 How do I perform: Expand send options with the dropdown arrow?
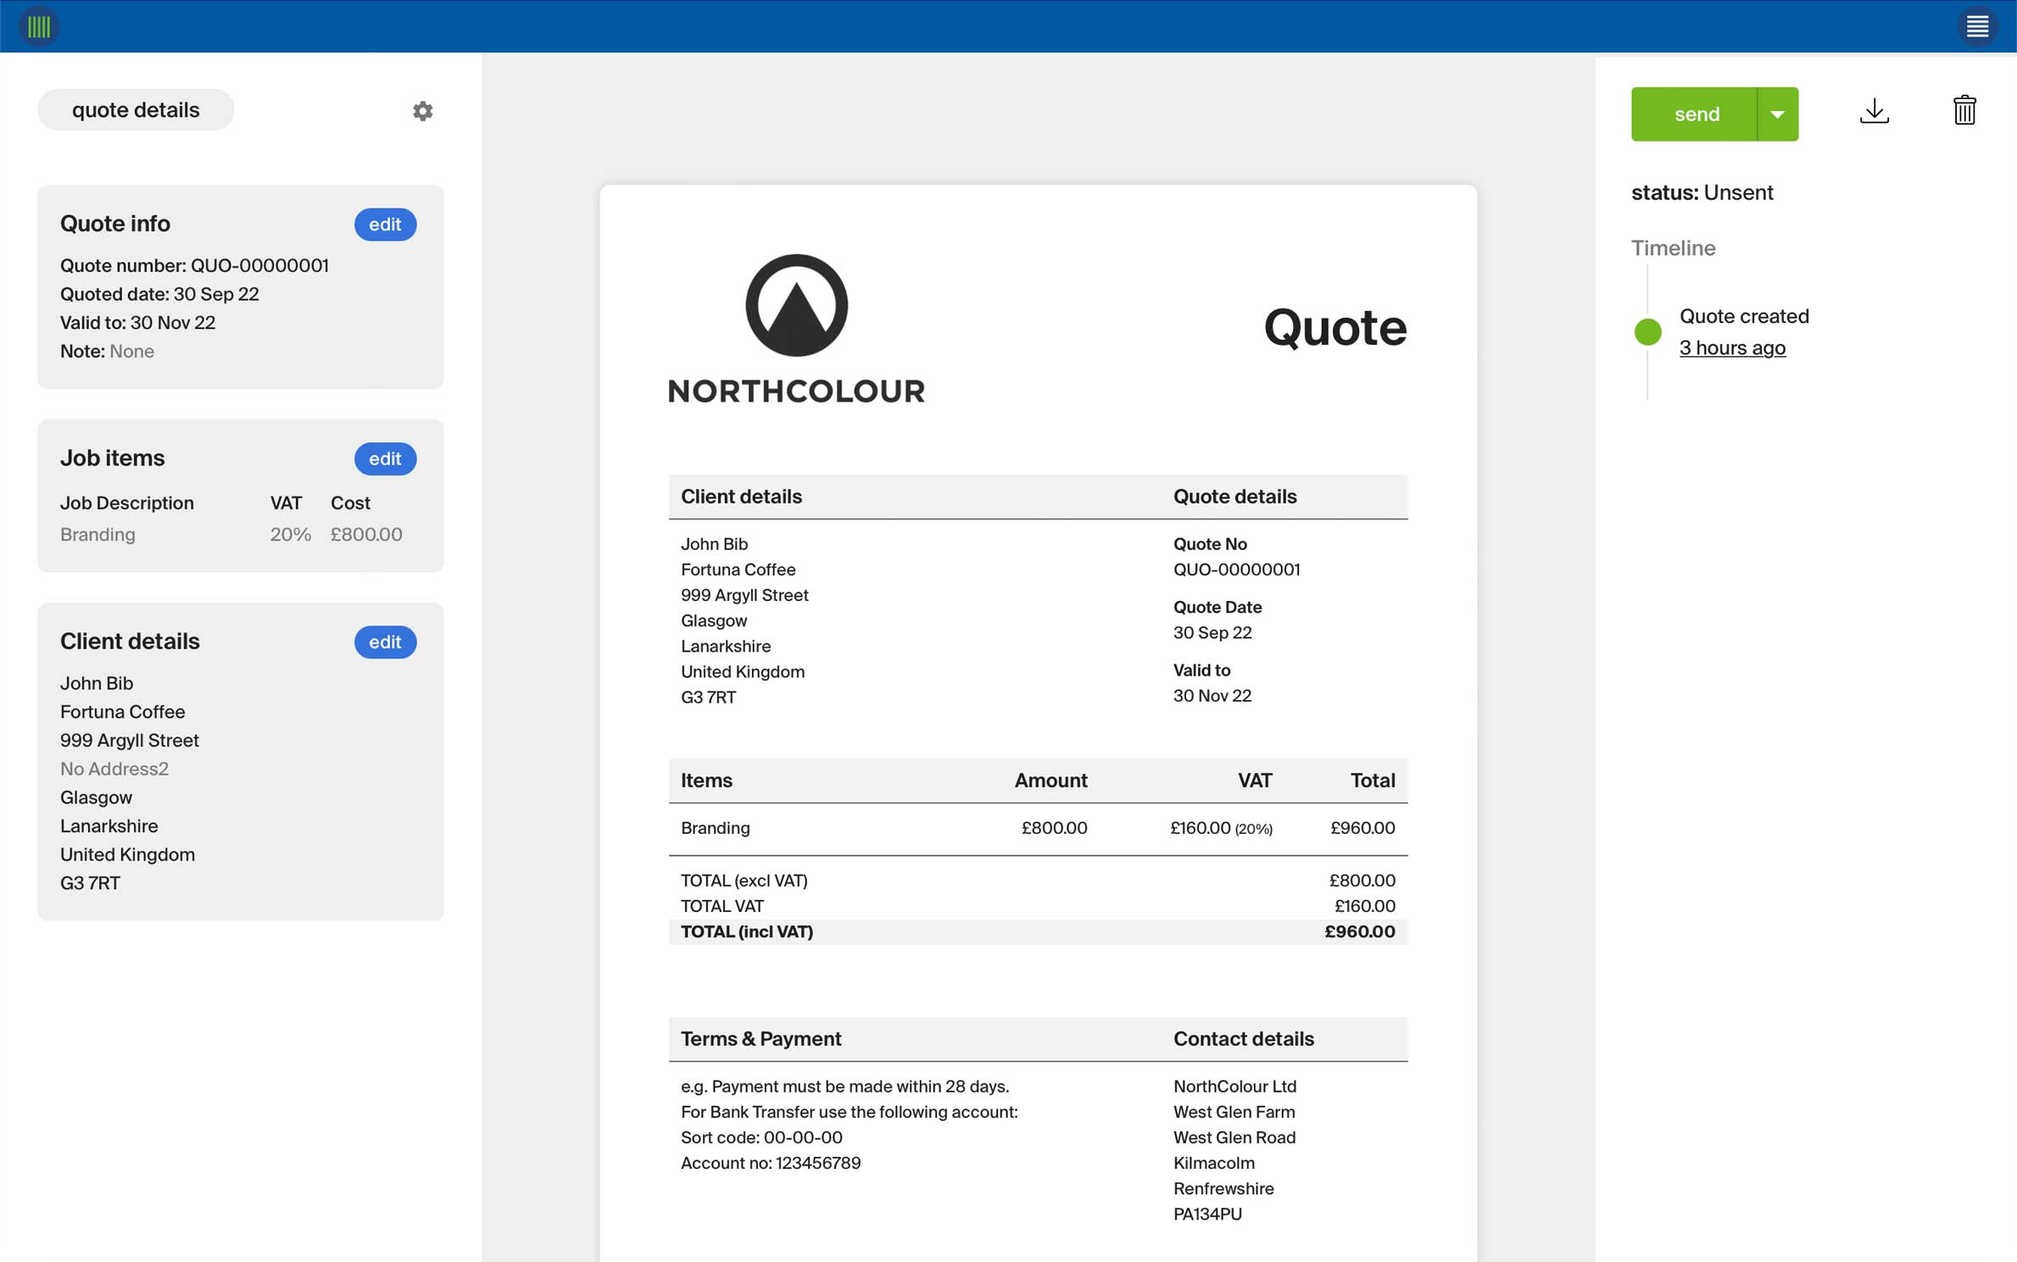pos(1778,114)
